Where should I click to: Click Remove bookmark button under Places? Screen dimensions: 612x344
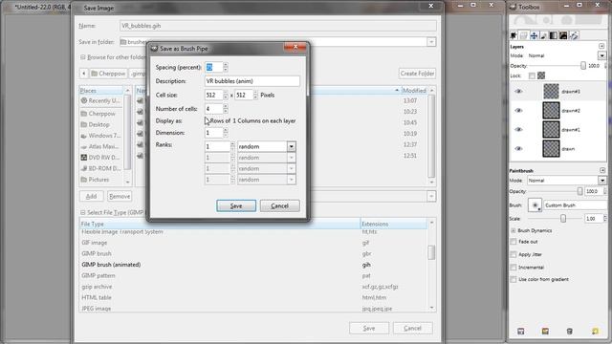click(120, 196)
